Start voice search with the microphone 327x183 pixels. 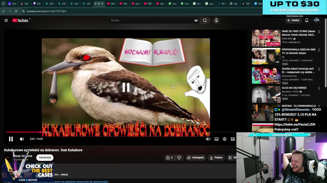click(216, 20)
